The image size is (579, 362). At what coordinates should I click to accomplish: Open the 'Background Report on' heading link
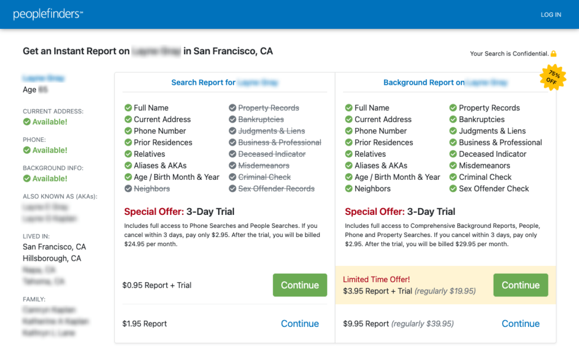tap(446, 83)
